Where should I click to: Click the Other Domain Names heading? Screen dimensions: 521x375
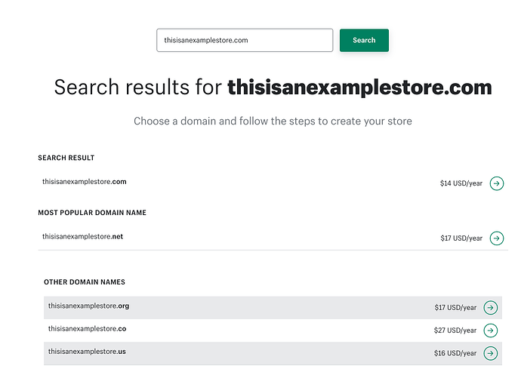[x=85, y=282]
